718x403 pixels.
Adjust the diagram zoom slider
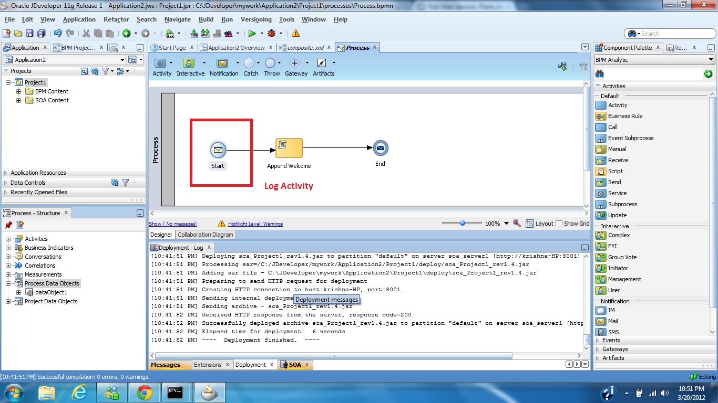[463, 222]
